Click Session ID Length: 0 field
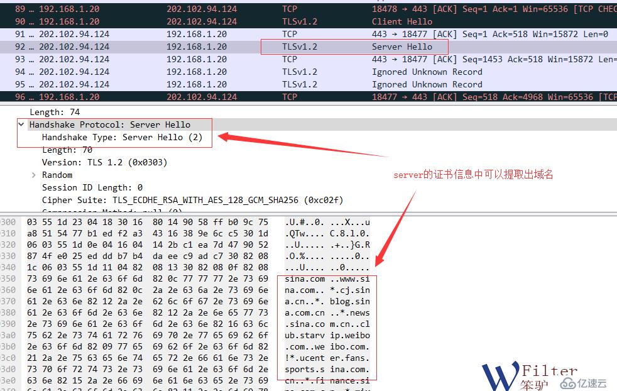The width and height of the screenshot is (617, 391). coord(92,188)
